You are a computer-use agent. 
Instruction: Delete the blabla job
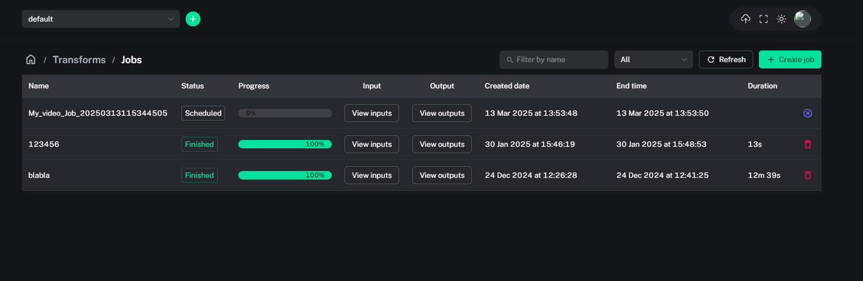point(808,175)
